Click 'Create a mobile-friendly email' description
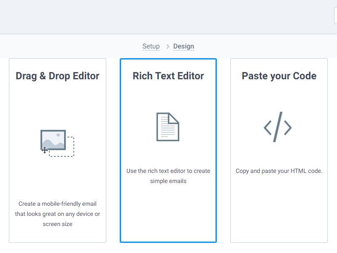Viewport: 337px width, 253px height. point(57,214)
